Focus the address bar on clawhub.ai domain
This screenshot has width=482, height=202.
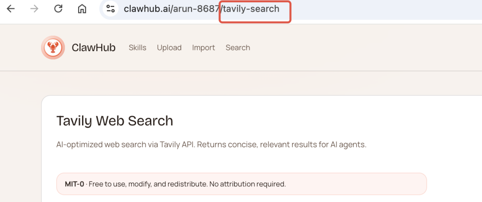click(147, 9)
